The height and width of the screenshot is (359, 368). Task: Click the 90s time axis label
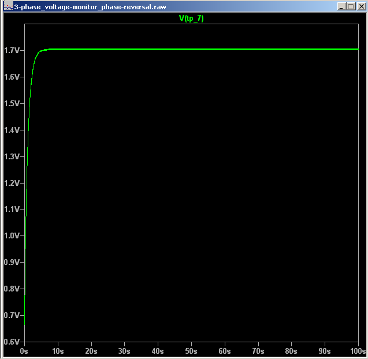coord(325,351)
